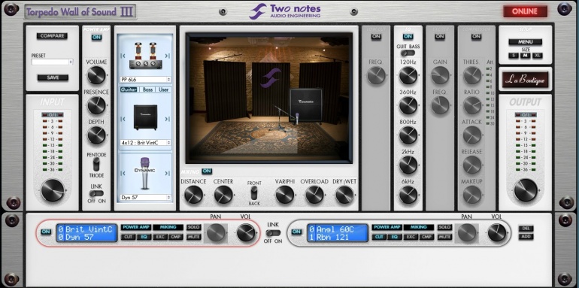Screen dimensions: 579x288
Task: Click POWER AMP button on Angl 60C channel
Action: coord(387,227)
